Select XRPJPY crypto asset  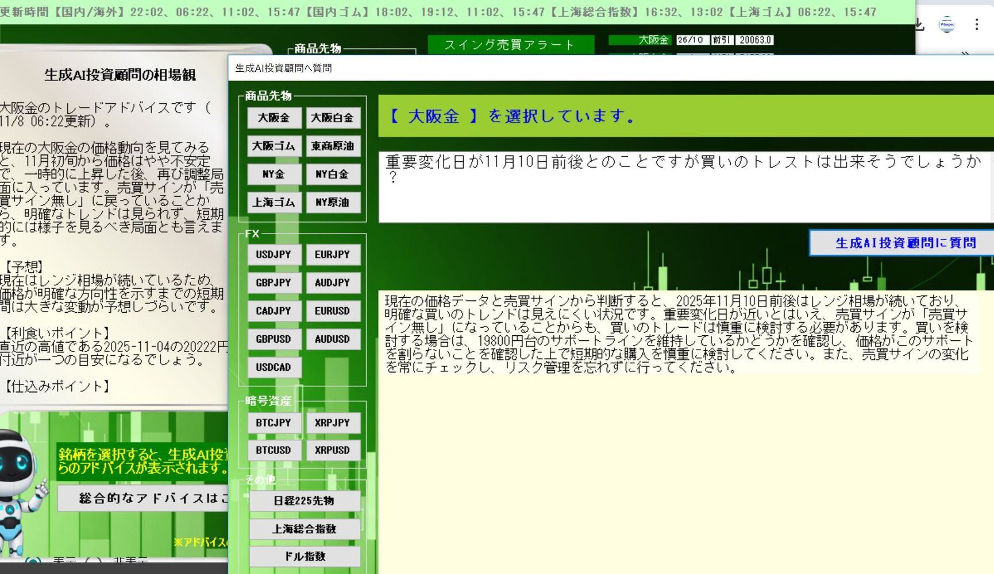[x=333, y=422]
